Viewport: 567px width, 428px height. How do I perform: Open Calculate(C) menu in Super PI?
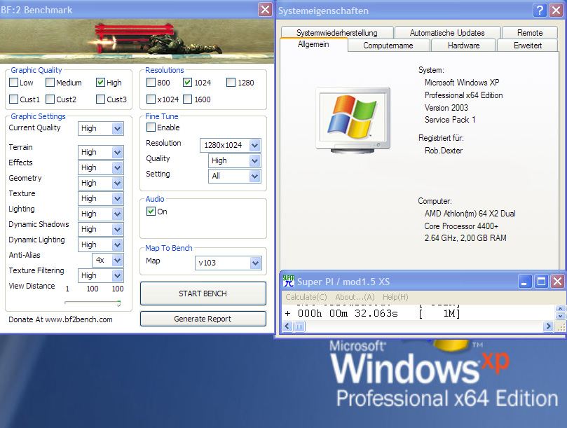click(x=306, y=297)
